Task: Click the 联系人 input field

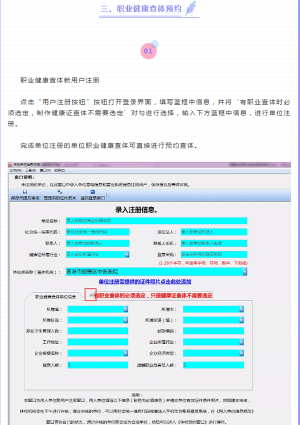Action: click(97, 243)
